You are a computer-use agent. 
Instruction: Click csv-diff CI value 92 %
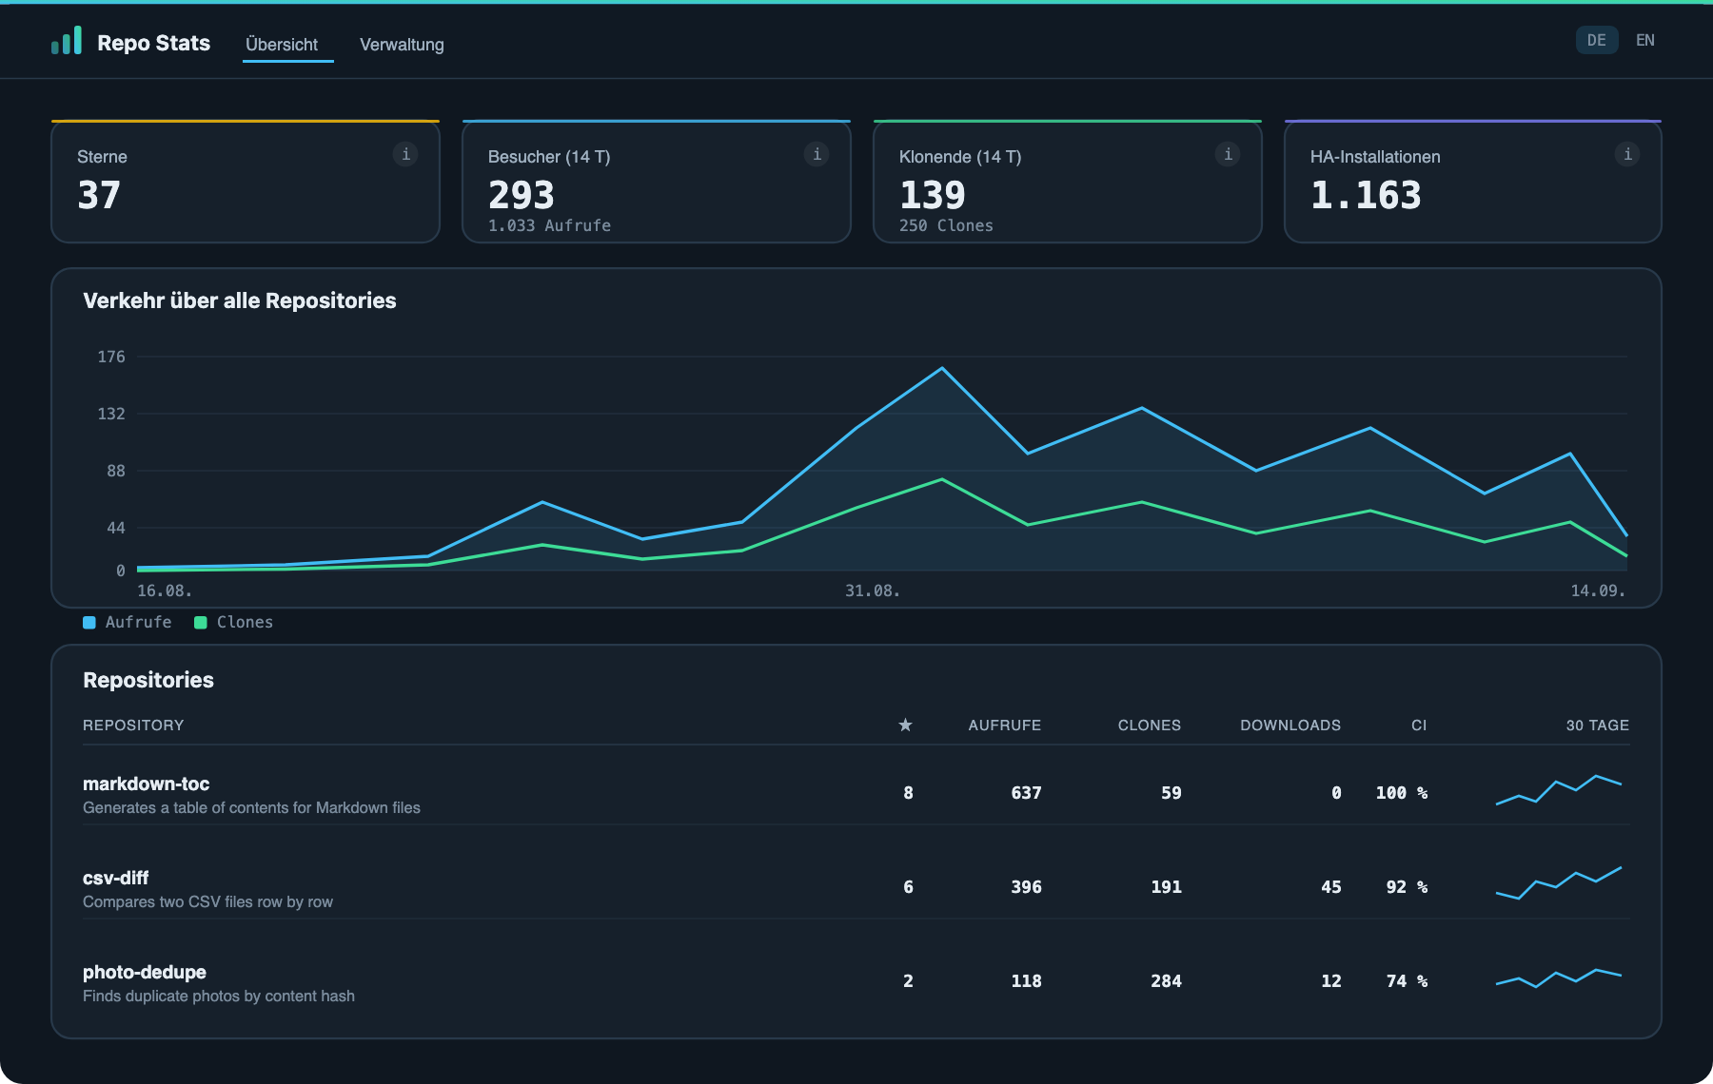[x=1407, y=886]
